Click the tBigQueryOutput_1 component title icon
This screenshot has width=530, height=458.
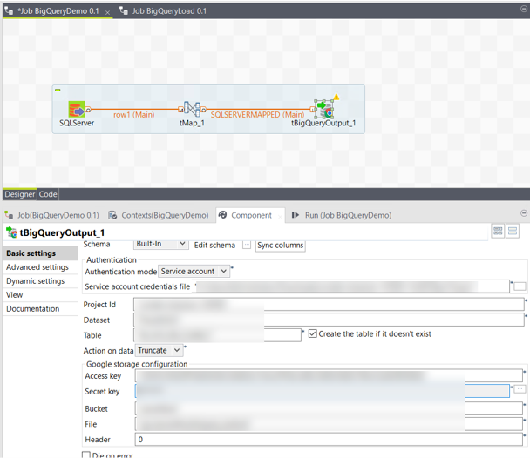(x=11, y=232)
